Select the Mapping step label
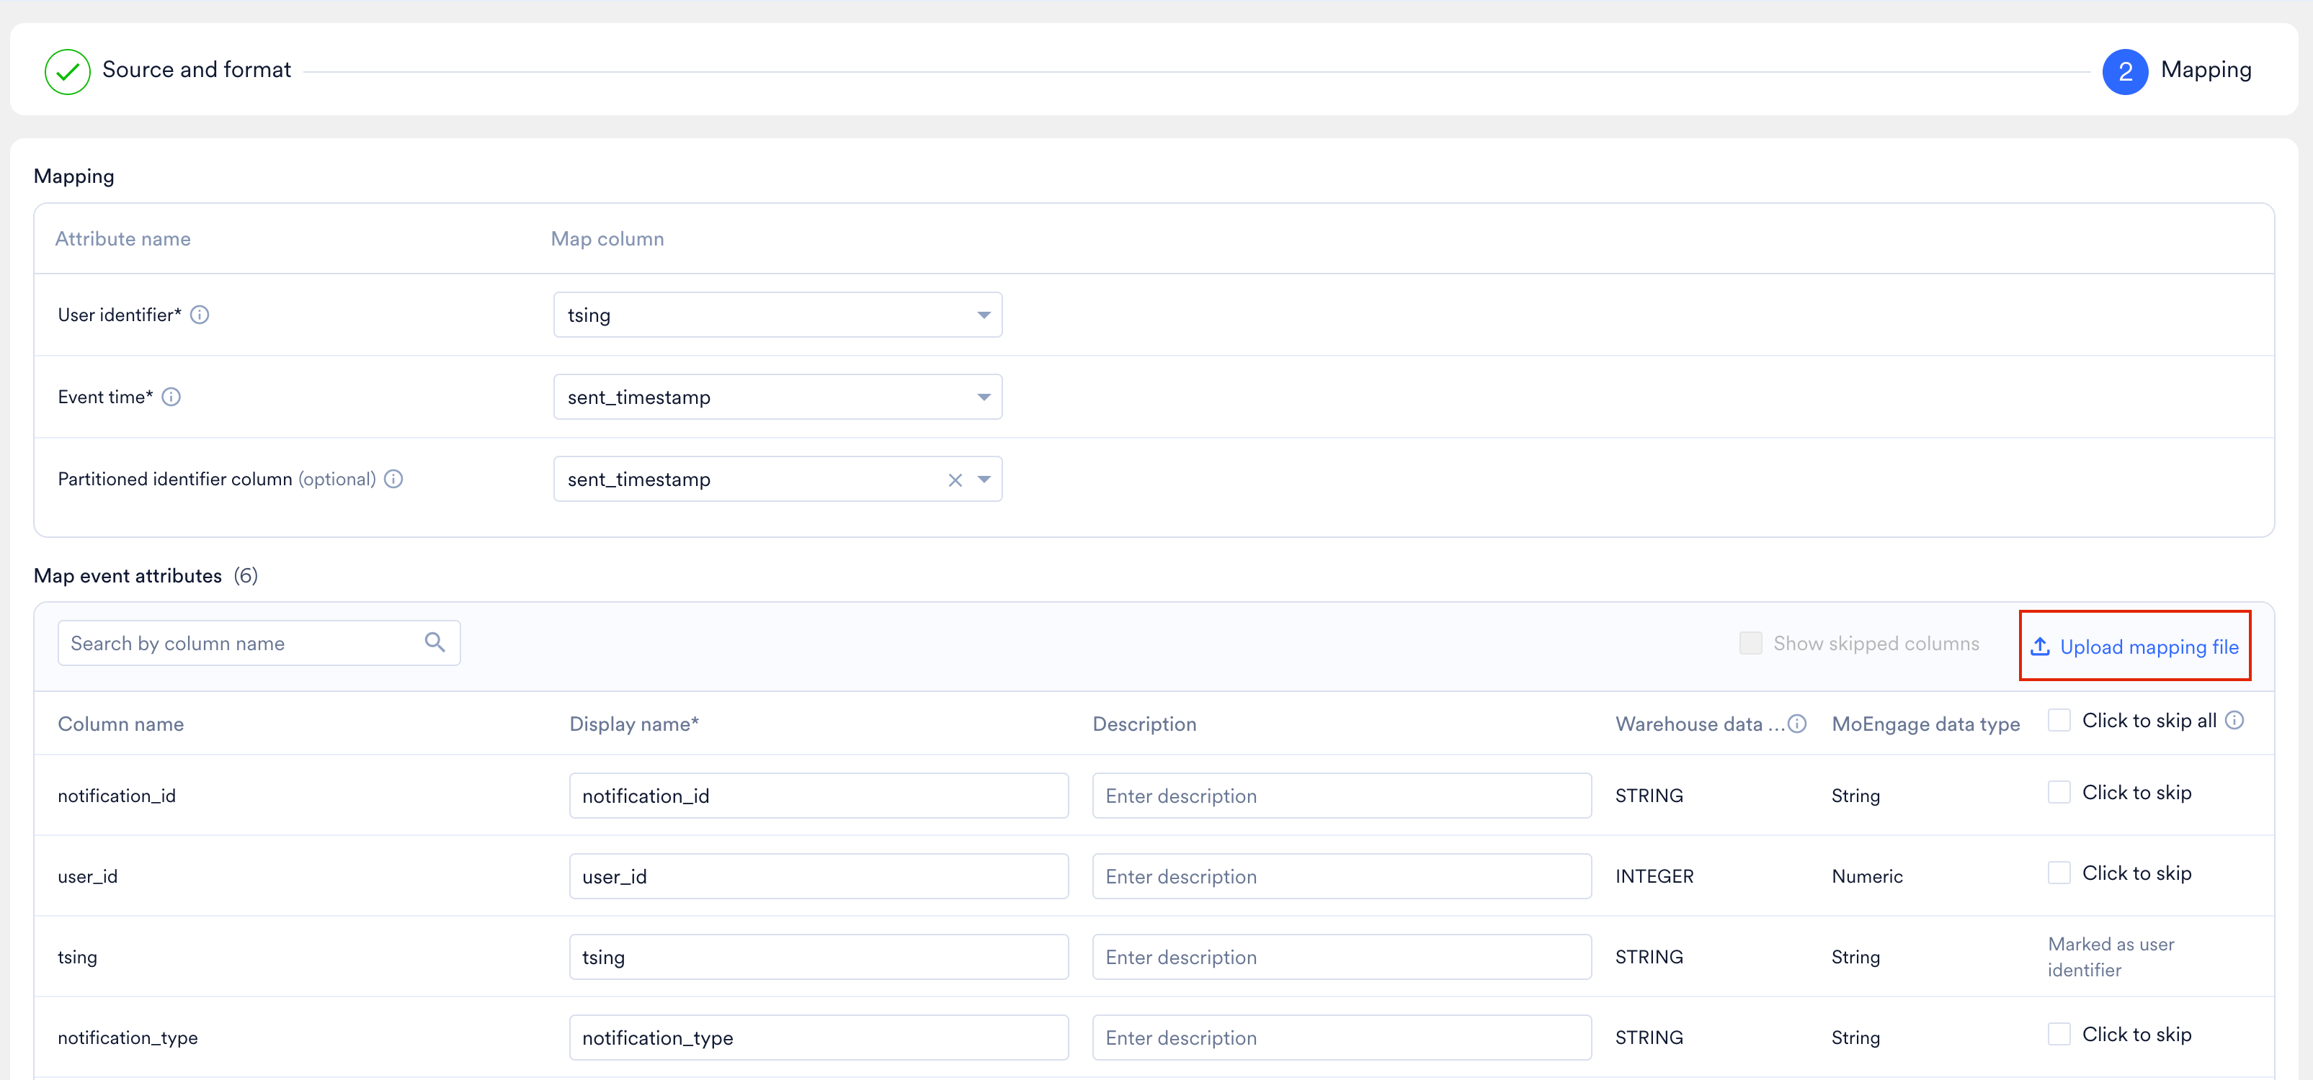 click(2205, 70)
